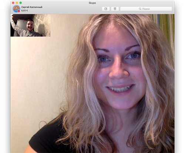The height and width of the screenshot is (153, 185).
Task: Click the beige wall area of the main video
Action: coord(37,74)
